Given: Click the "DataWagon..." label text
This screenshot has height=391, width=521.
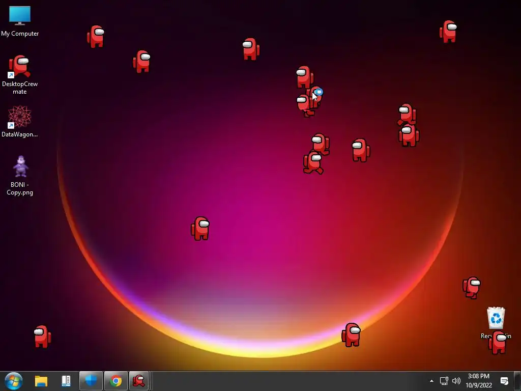Looking at the screenshot, I should coord(20,134).
